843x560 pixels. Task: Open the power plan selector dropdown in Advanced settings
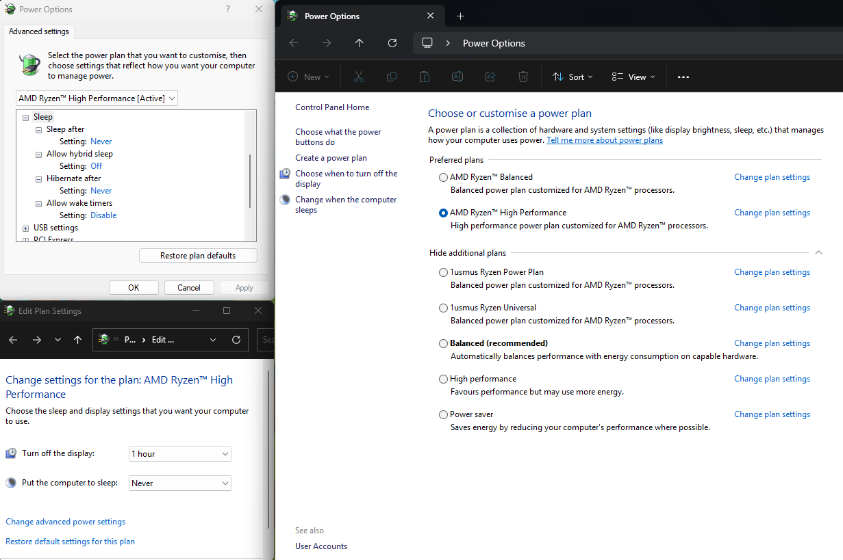pos(97,98)
